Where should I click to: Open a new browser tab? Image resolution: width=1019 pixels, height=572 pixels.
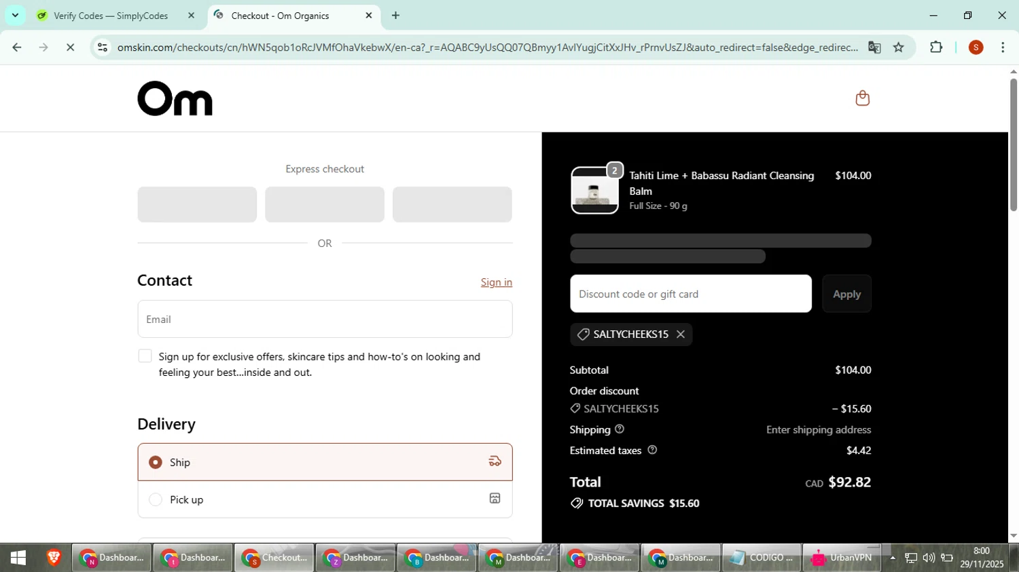(396, 16)
